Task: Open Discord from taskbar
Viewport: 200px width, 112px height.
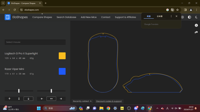Action: click(x=136, y=108)
